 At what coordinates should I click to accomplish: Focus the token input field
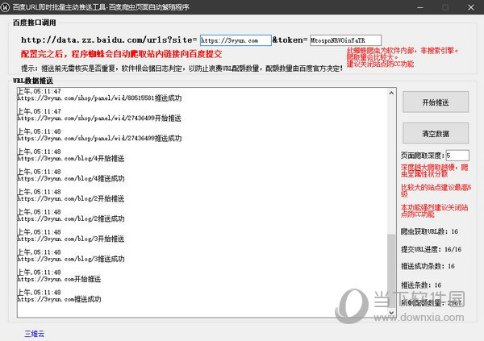pos(346,40)
